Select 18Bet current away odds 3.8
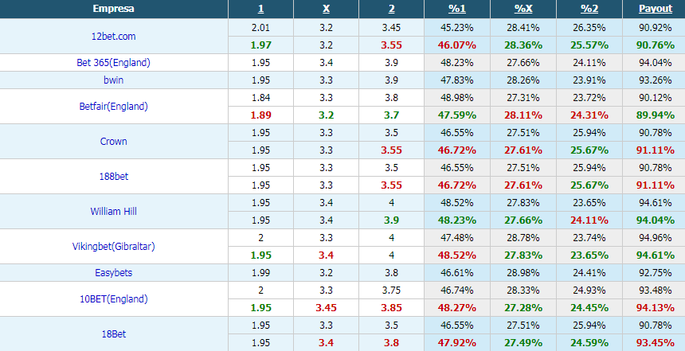This screenshot has height=351, width=685. [x=391, y=342]
